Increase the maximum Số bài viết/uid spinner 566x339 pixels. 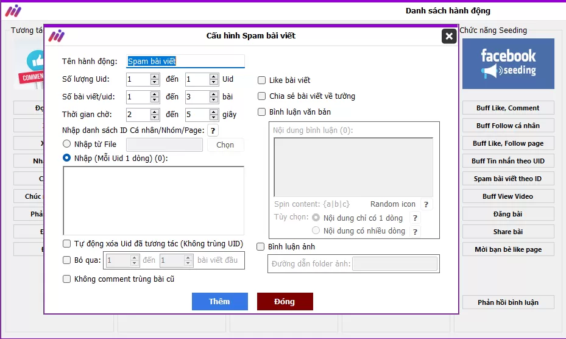coord(214,94)
